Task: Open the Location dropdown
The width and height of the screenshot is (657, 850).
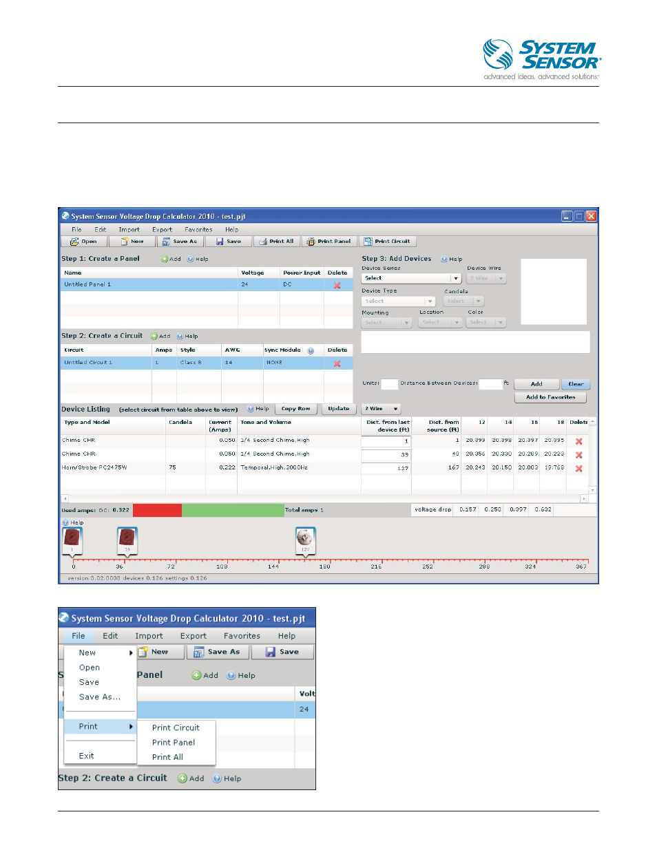Action: point(440,323)
